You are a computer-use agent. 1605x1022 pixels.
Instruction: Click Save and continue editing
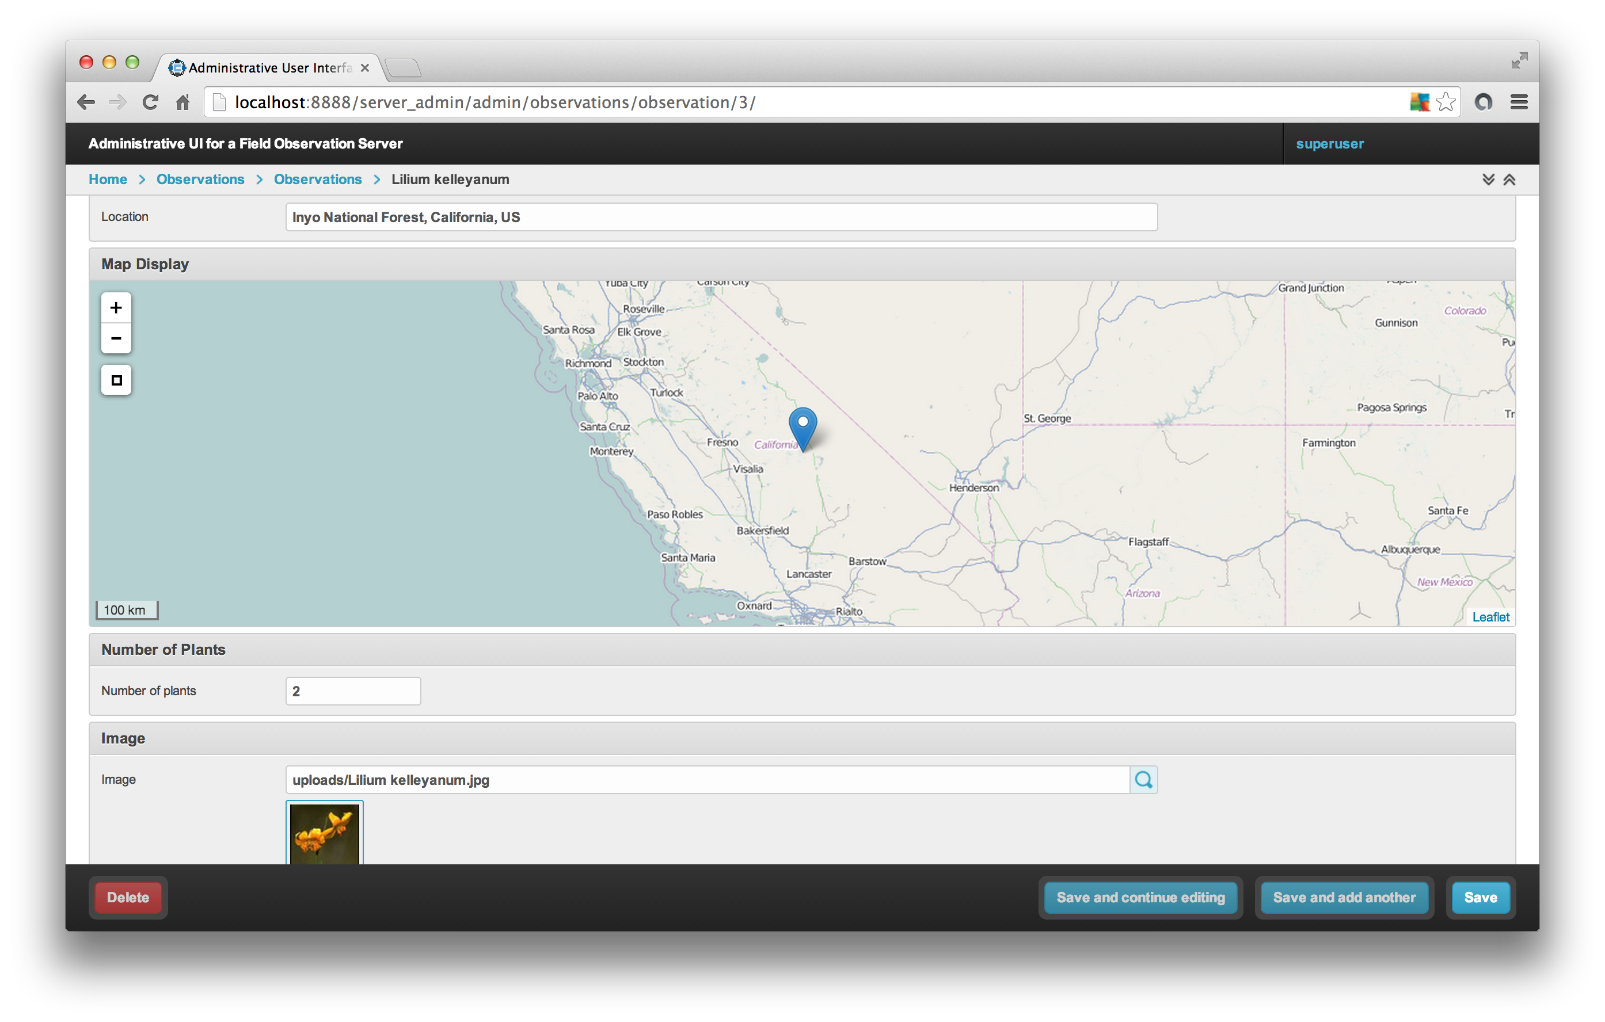[1140, 897]
